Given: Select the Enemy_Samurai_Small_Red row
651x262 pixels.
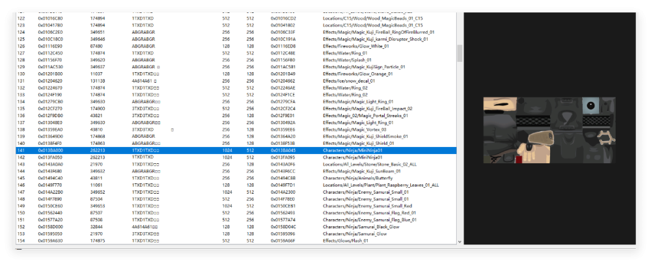Looking at the screenshot, I should pyautogui.click(x=236, y=206).
